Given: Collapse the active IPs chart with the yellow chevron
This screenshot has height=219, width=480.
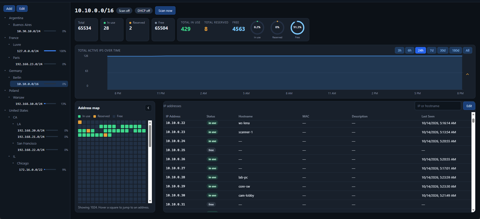Looking at the screenshot, I should (467, 74).
